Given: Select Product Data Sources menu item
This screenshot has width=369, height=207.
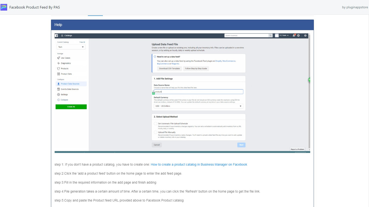Looking at the screenshot, I should point(71,84).
